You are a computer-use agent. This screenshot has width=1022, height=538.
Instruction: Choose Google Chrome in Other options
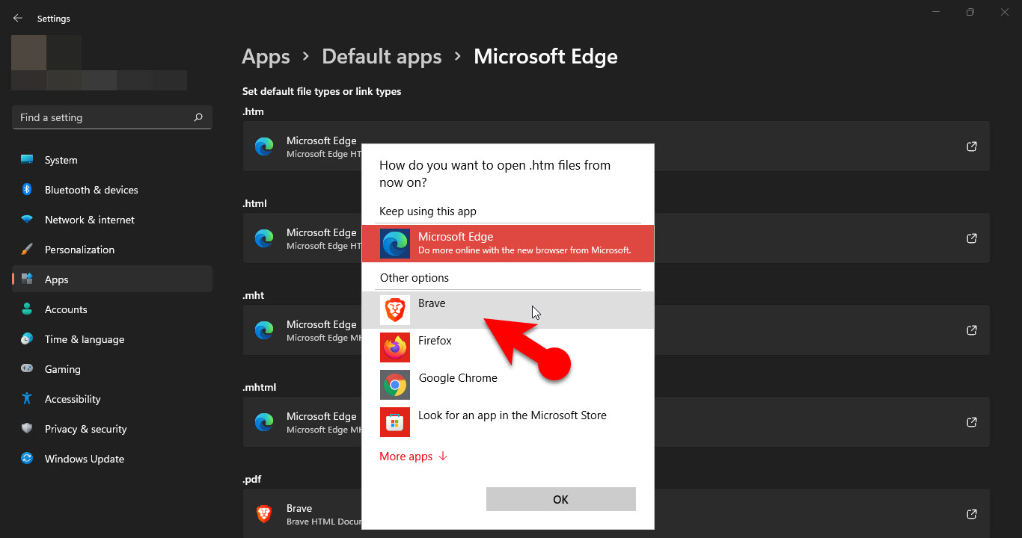pyautogui.click(x=508, y=385)
